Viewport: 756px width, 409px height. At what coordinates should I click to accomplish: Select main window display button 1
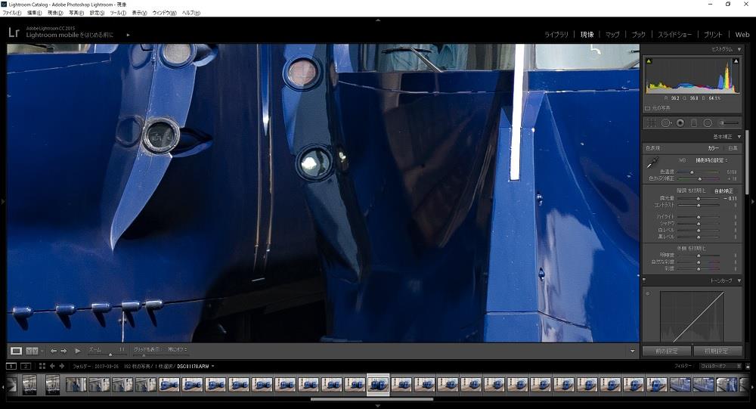click(x=11, y=366)
